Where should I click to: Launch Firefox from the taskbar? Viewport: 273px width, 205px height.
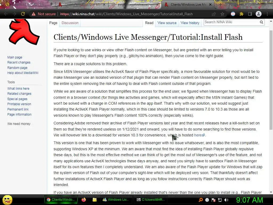84,200
